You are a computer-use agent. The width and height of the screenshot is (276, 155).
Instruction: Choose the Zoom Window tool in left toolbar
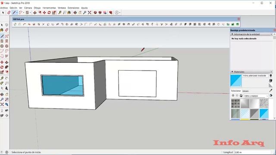[6, 99]
